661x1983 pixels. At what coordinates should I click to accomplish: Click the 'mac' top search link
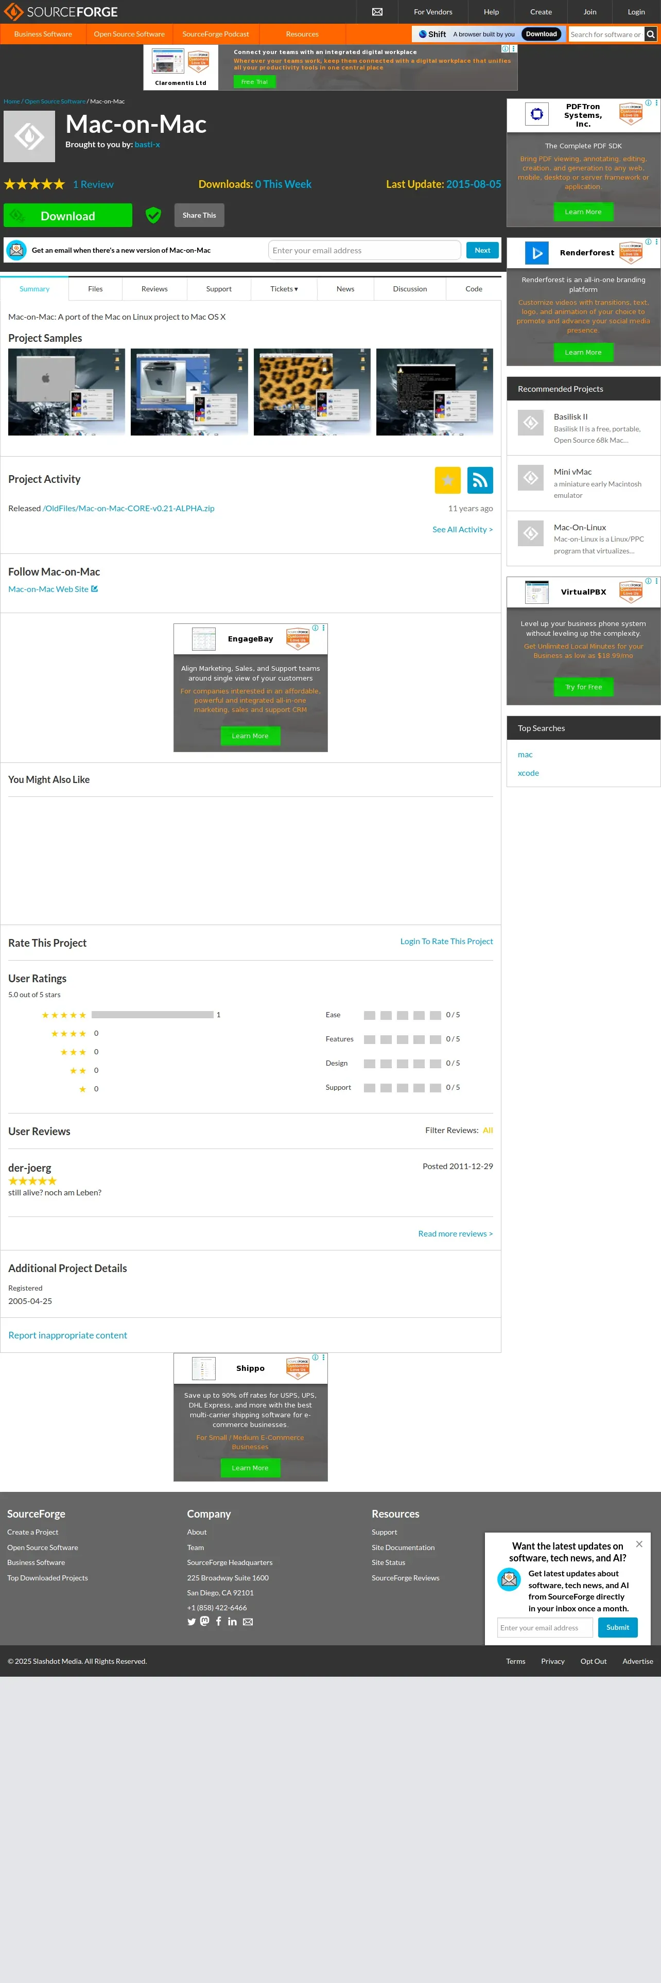point(525,754)
